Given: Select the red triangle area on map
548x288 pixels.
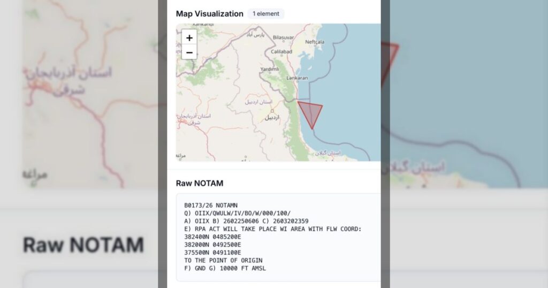Looking at the screenshot, I should (310, 112).
